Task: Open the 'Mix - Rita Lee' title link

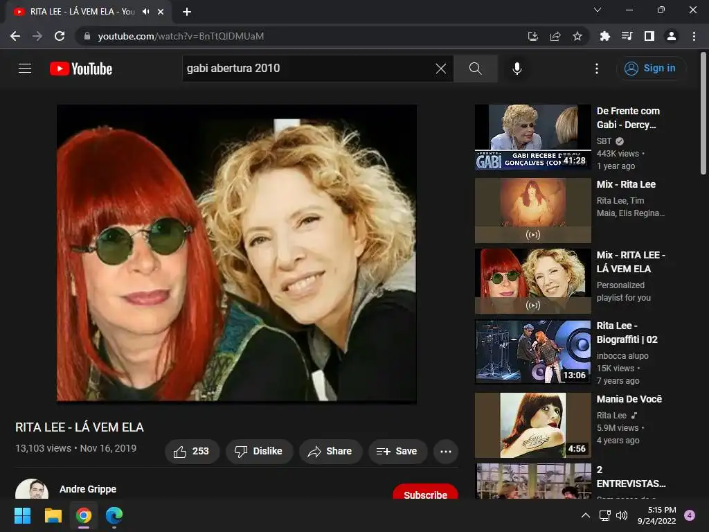Action: click(x=626, y=184)
